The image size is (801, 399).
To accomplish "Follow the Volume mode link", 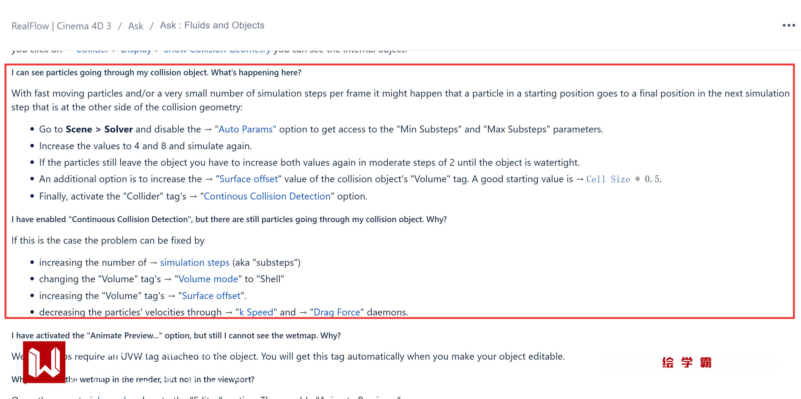I will 208,279.
